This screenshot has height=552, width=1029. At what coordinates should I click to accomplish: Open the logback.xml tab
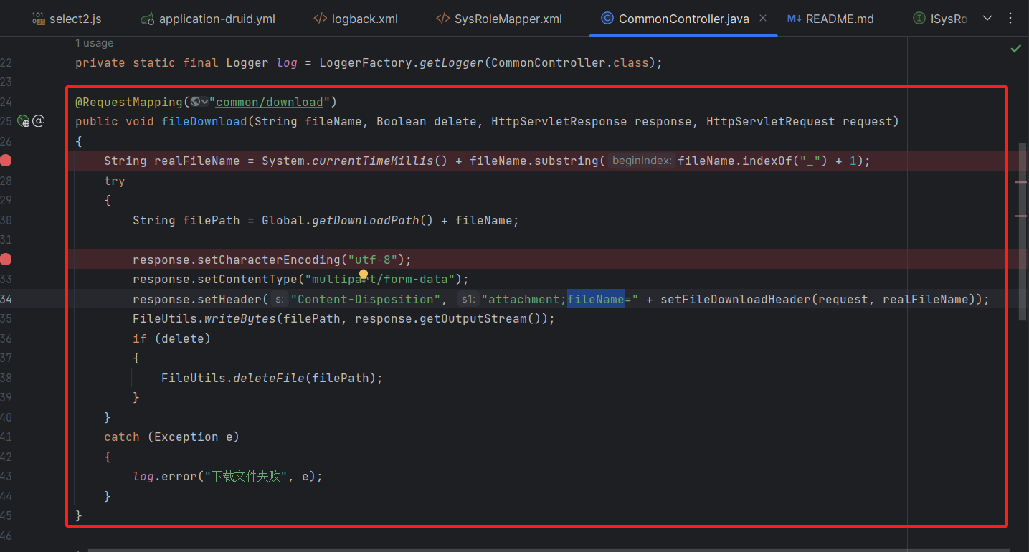tap(356, 19)
